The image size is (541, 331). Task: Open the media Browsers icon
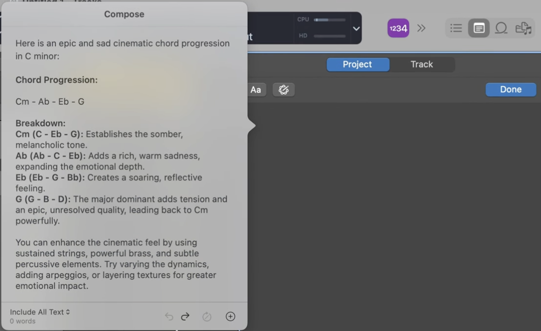point(523,28)
